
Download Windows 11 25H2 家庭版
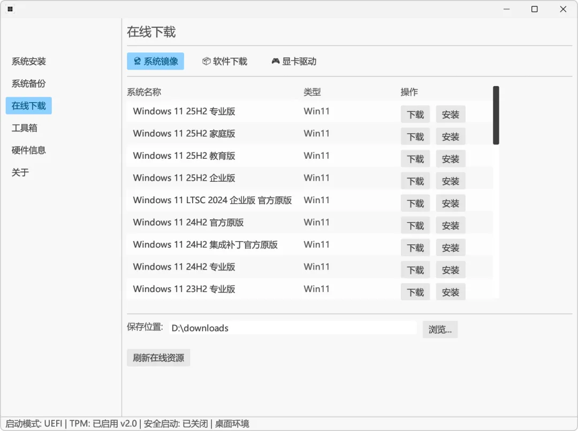[415, 137]
